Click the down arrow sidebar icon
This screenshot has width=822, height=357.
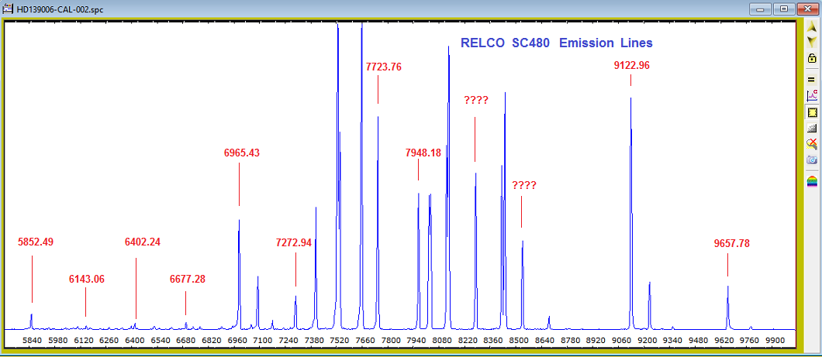(811, 42)
